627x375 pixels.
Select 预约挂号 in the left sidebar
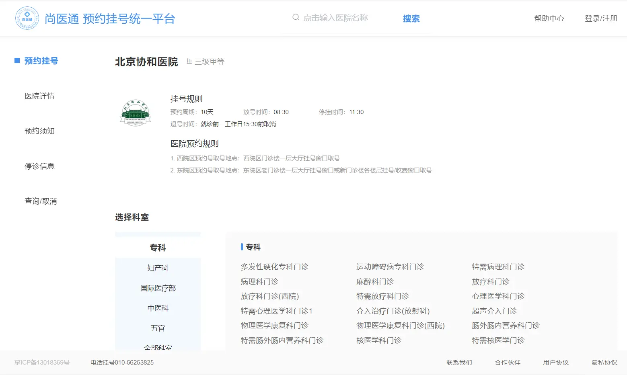(41, 61)
